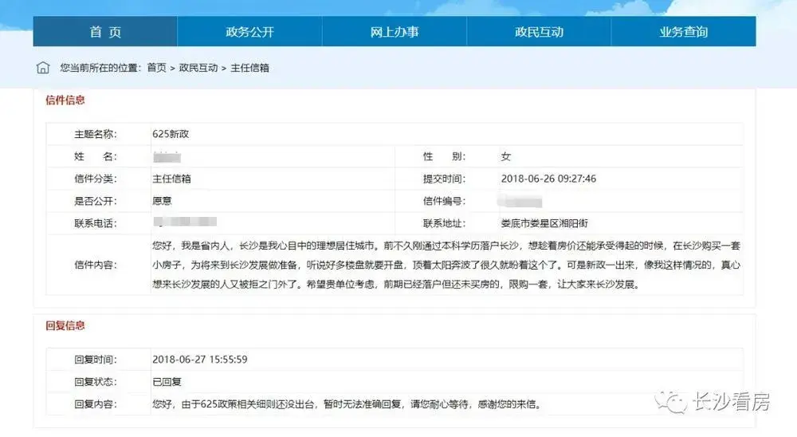
Task: Click the 姓名 label
Action: coord(96,156)
